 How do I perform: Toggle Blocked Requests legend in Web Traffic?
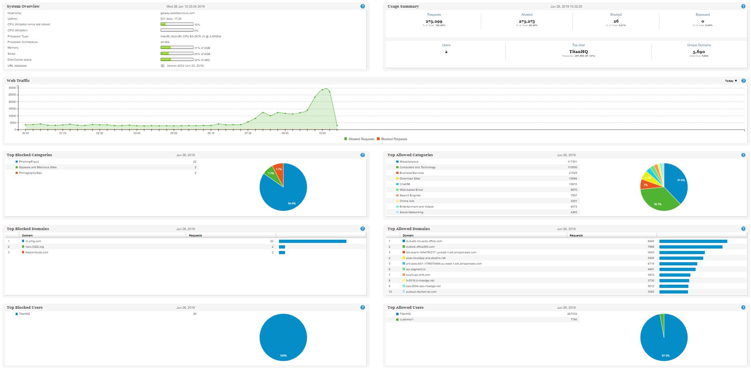tap(392, 139)
